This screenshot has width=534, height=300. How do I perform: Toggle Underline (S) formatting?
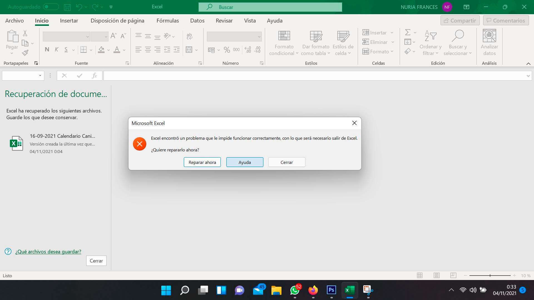pos(66,49)
